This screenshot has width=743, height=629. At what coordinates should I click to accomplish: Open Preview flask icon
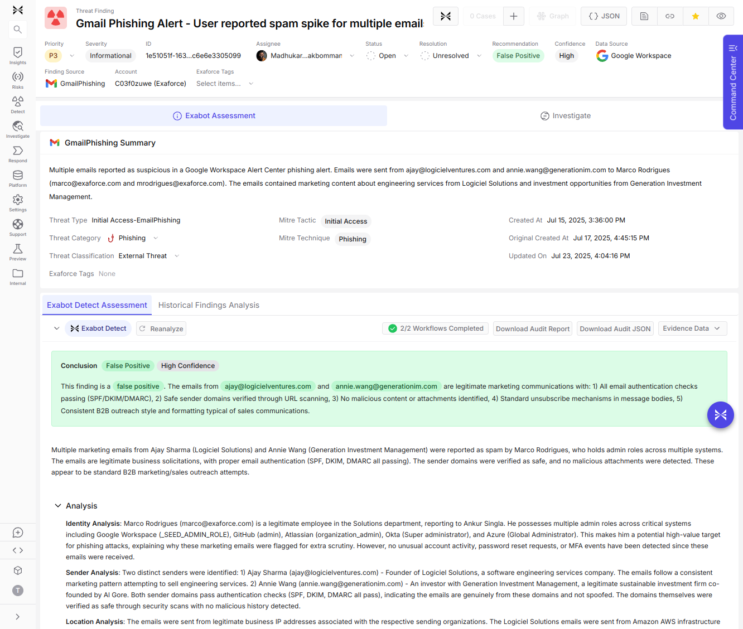coord(18,251)
